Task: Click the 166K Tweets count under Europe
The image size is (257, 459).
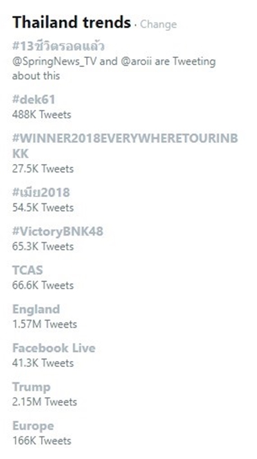Action: coord(42,440)
